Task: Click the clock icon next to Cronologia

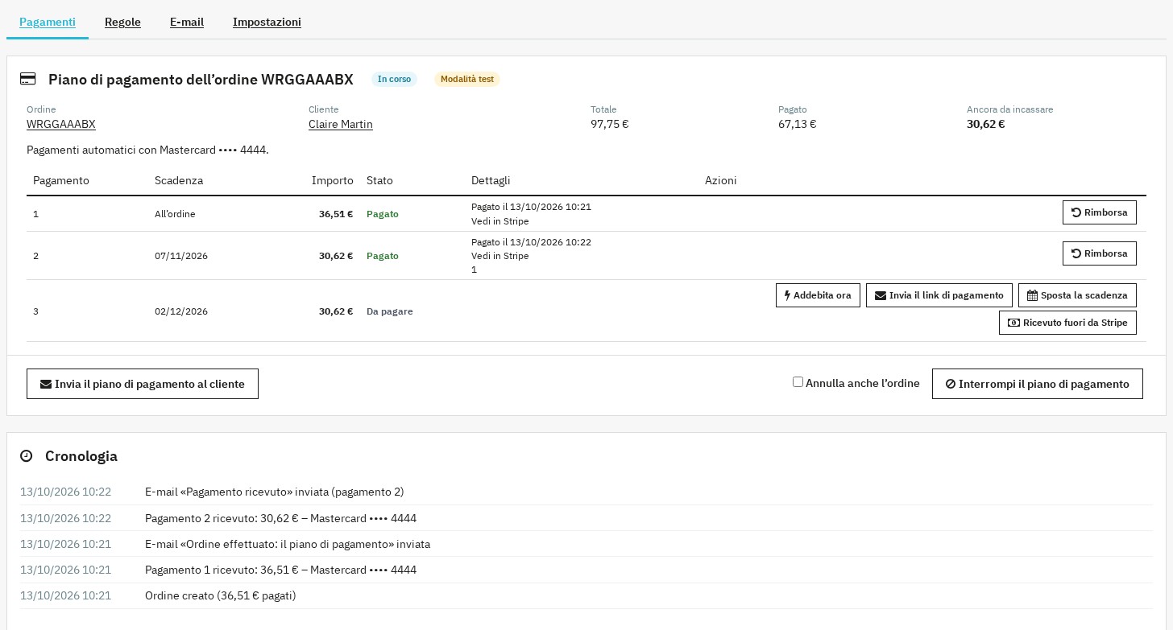Action: (27, 456)
